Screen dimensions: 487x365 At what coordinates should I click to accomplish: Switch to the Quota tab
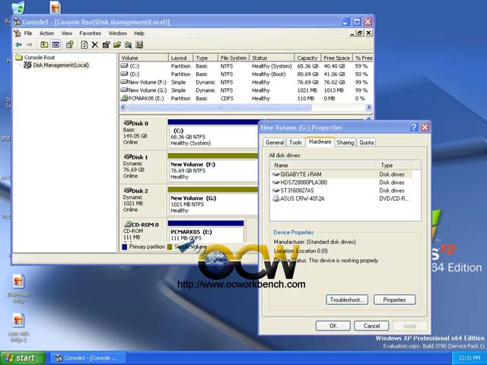click(366, 142)
